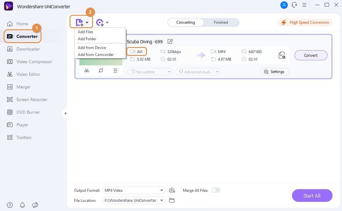Click the Load DVD disc icon

click(100, 23)
